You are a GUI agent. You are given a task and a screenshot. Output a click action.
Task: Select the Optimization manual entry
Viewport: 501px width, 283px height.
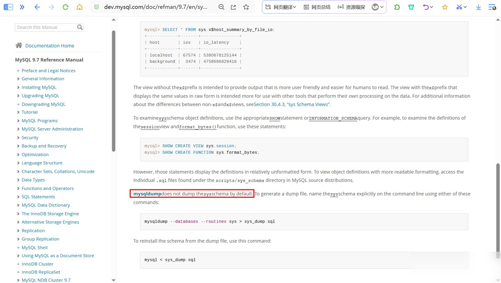[x=35, y=154]
